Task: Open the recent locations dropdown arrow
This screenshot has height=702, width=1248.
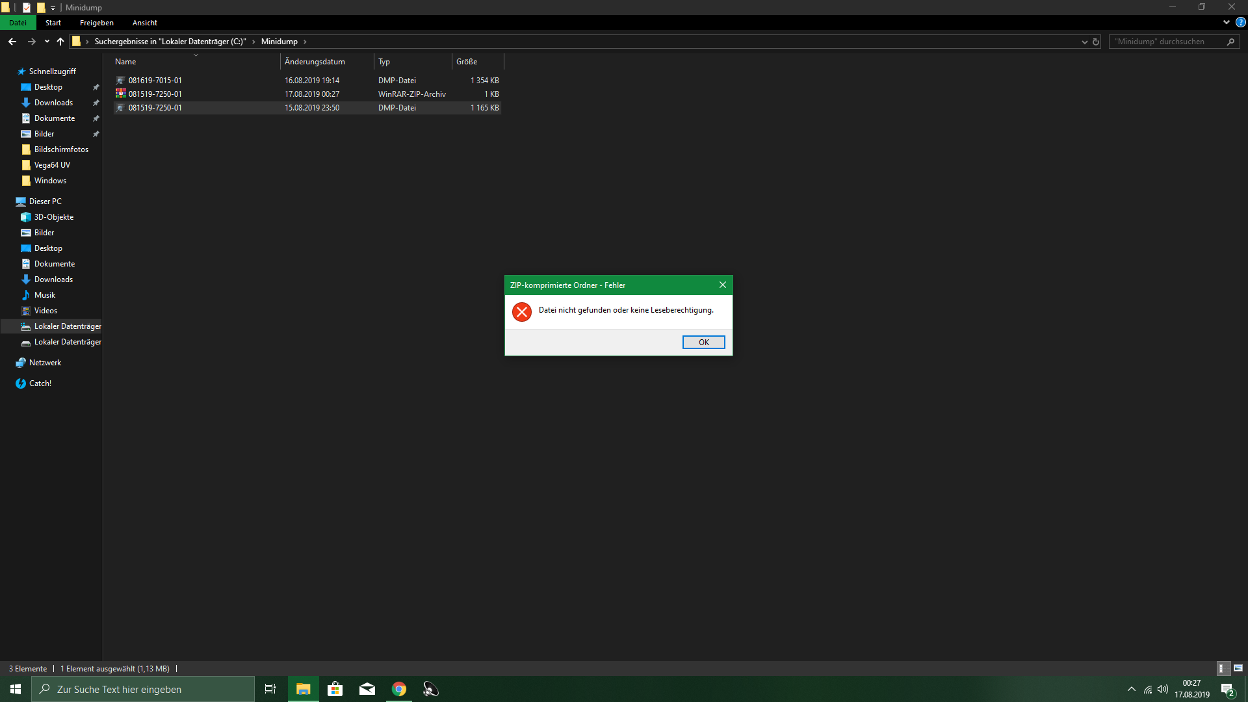Action: click(47, 42)
